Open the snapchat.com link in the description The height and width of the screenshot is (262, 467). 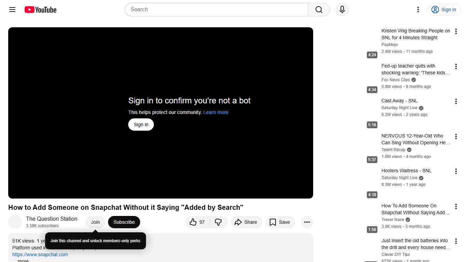click(40, 254)
